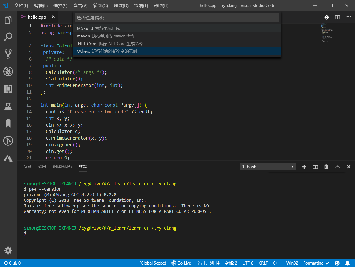The height and width of the screenshot is (267, 355).
Task: Open the Extensions view in activity bar
Action: (8, 89)
